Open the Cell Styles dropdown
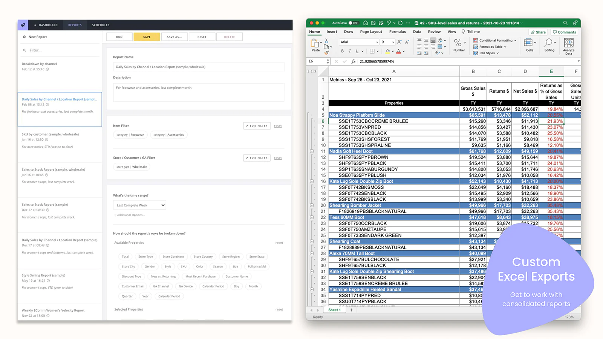The width and height of the screenshot is (603, 339). [486, 53]
